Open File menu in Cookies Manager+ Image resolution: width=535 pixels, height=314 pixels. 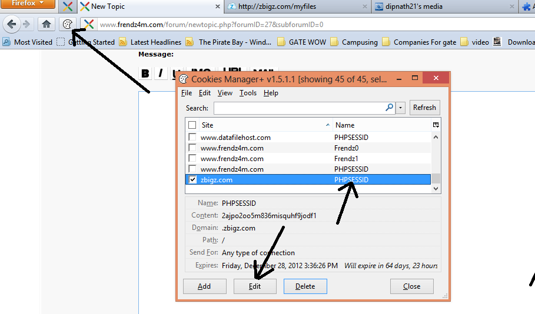pos(187,93)
